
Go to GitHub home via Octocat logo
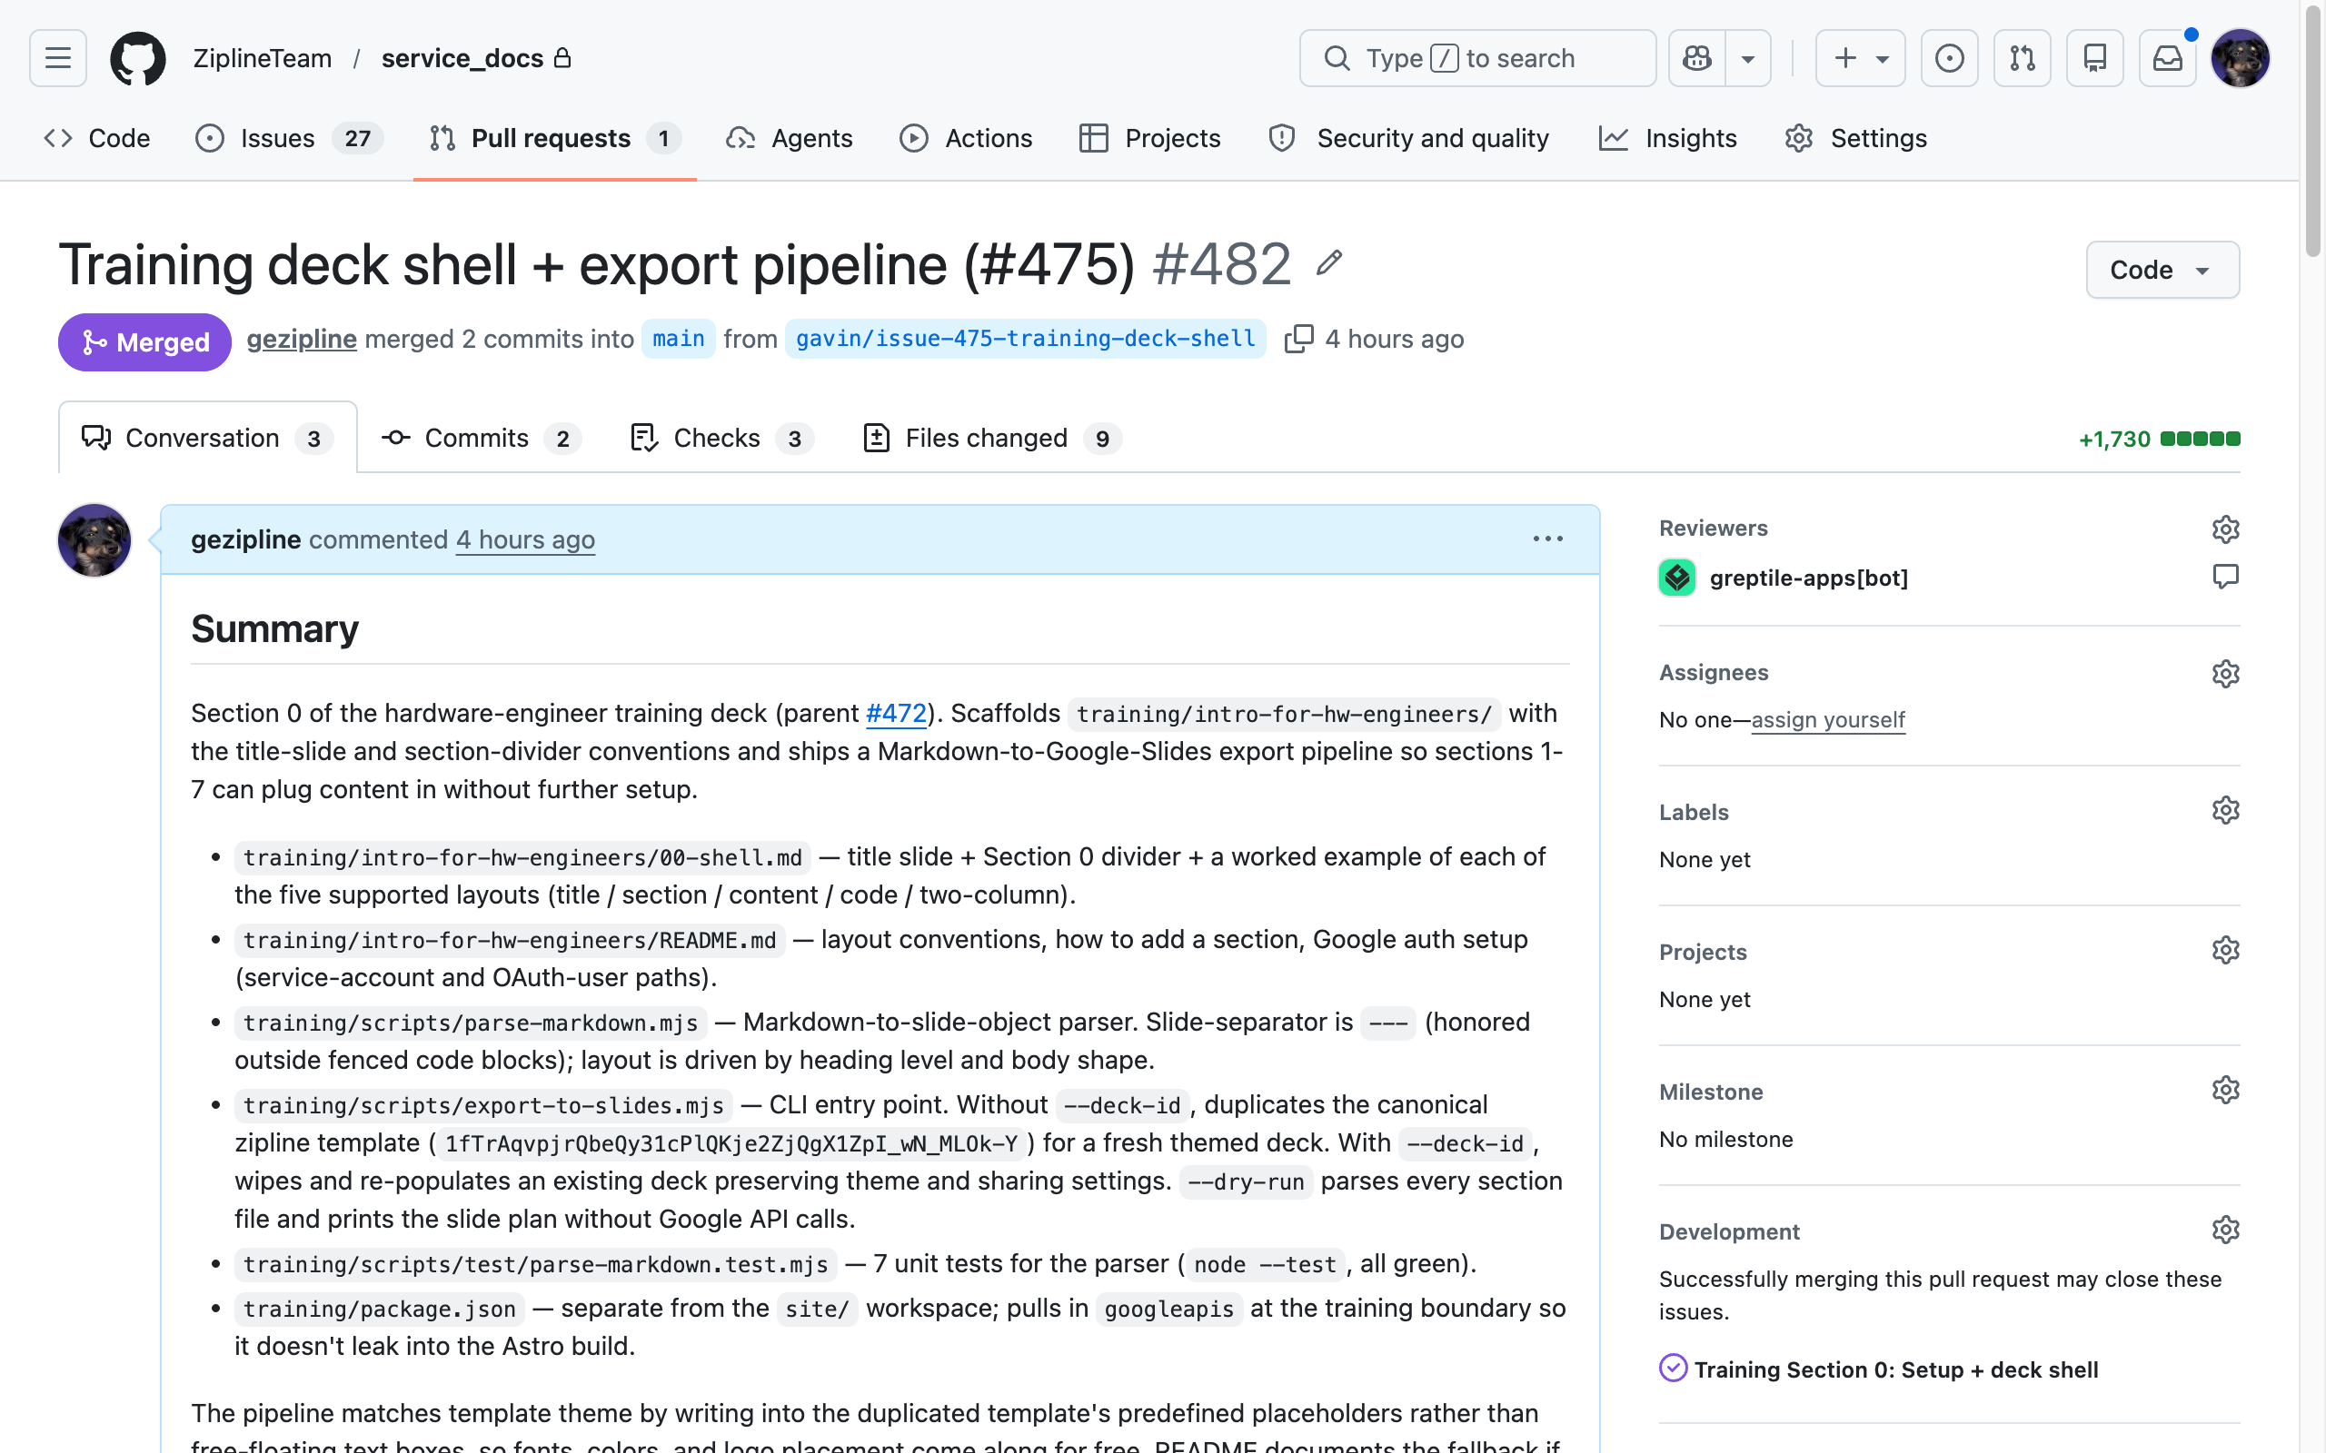[x=137, y=59]
